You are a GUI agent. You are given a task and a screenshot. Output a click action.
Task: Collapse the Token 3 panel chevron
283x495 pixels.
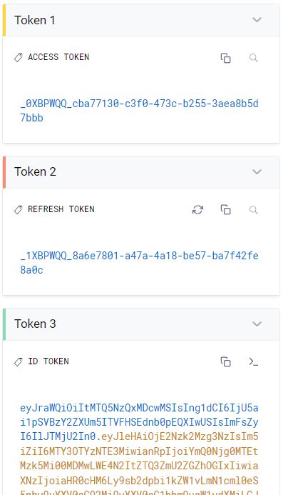[257, 324]
